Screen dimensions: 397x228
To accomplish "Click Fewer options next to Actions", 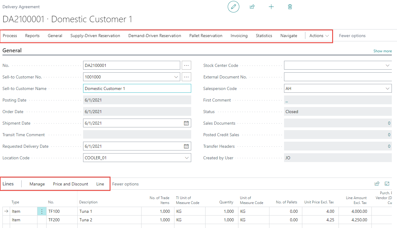I will click(352, 36).
